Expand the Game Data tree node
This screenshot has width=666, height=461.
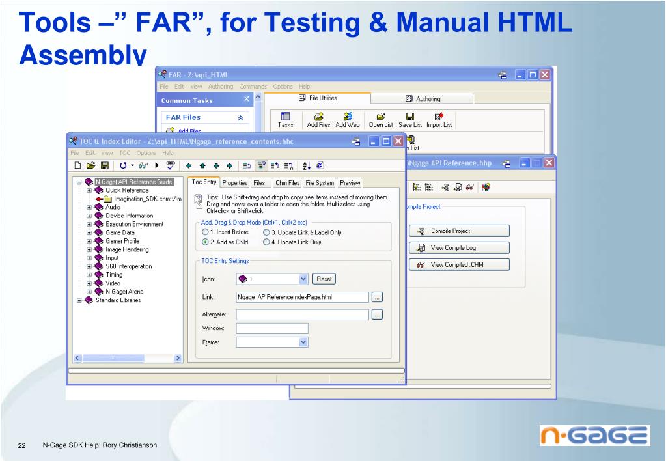tap(89, 233)
